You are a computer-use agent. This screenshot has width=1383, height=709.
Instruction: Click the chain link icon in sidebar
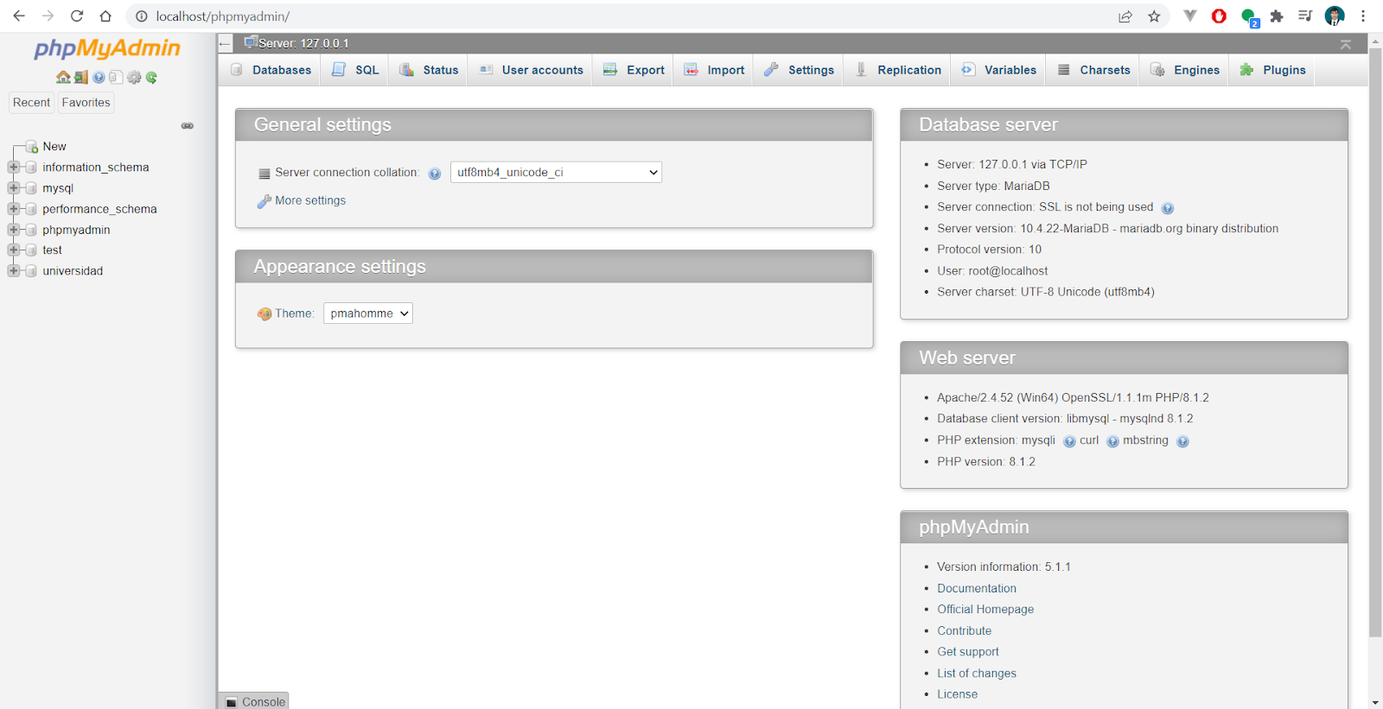pos(188,126)
